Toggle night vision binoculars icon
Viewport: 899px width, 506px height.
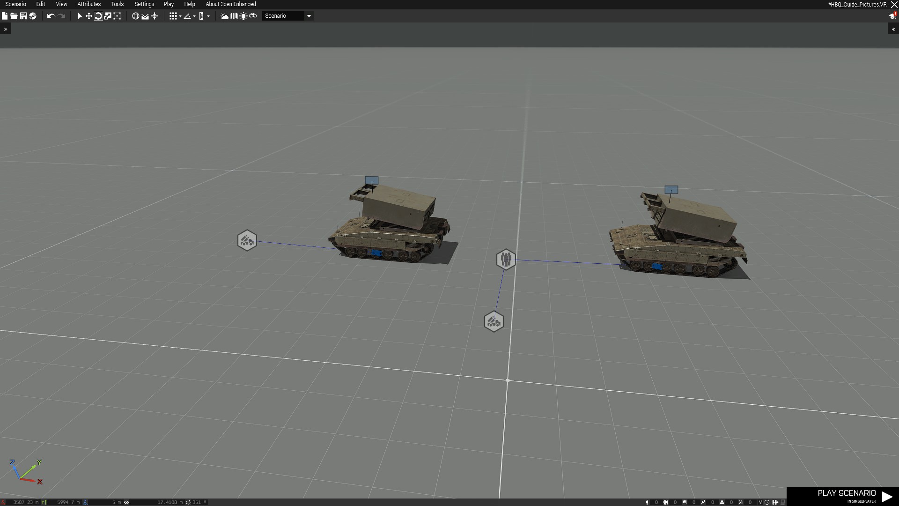[253, 16]
